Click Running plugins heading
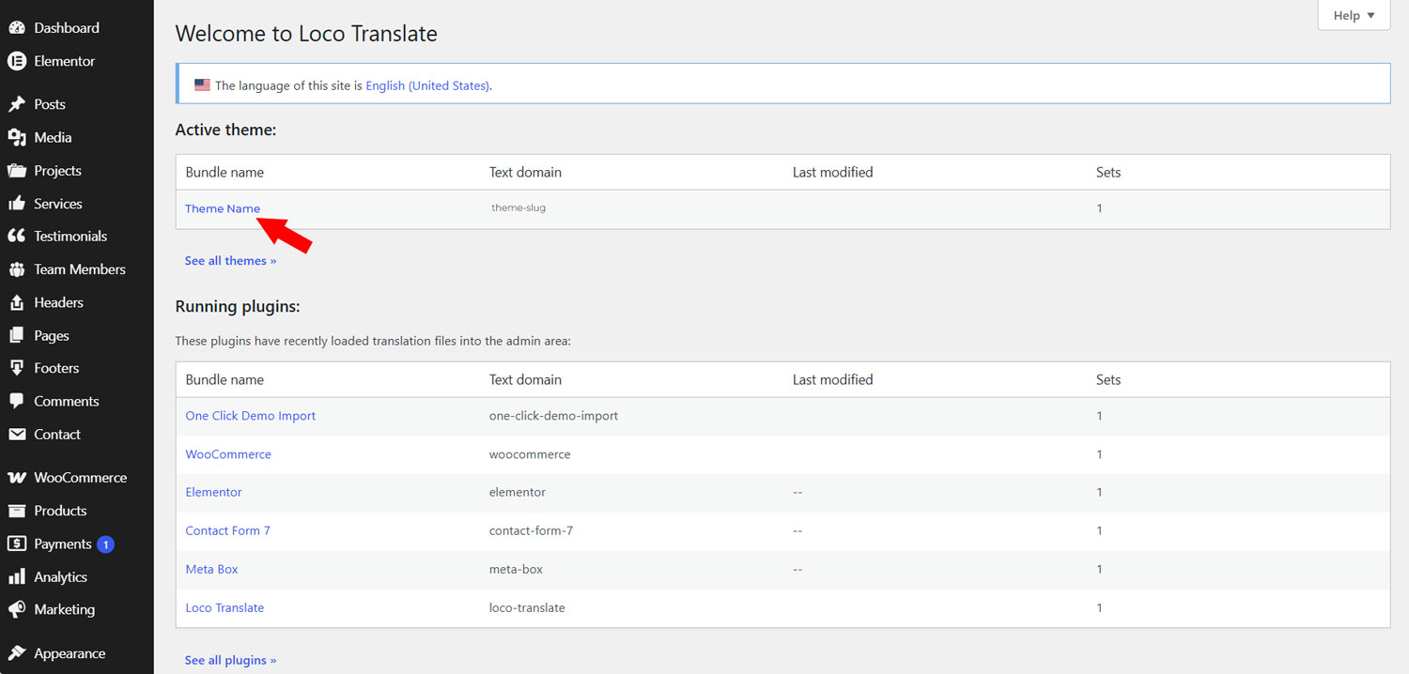 tap(237, 307)
